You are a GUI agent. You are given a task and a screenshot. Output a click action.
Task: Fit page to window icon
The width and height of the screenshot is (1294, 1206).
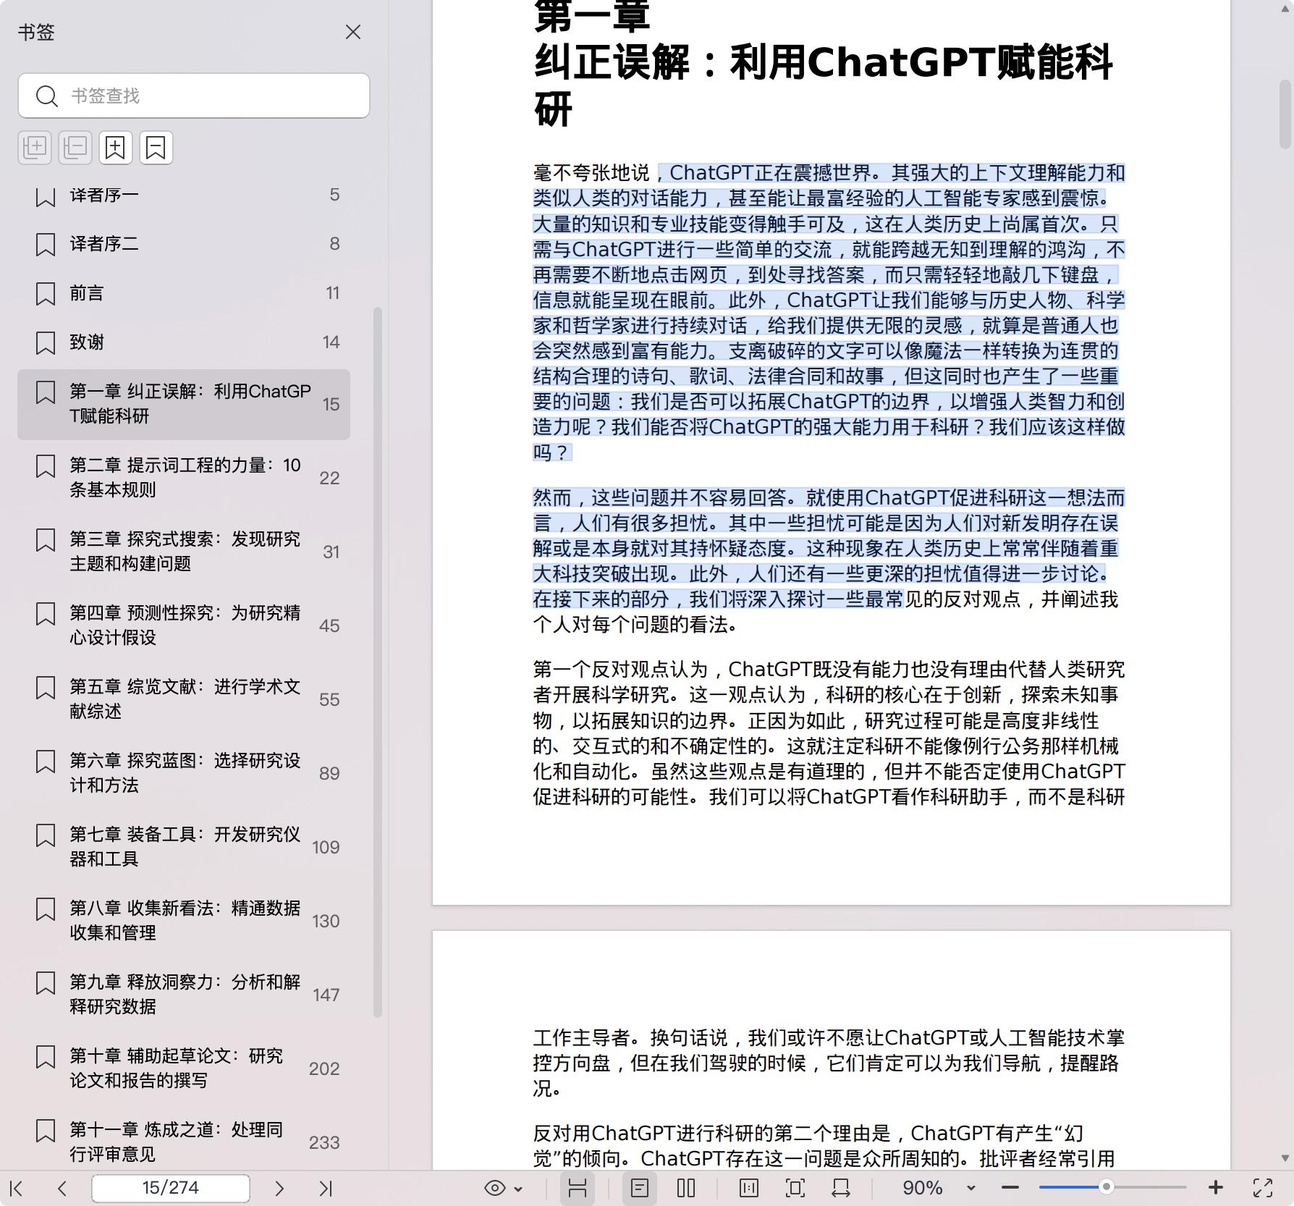795,1188
